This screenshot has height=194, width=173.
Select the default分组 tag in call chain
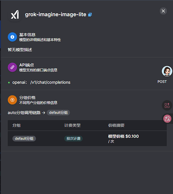click(58, 113)
